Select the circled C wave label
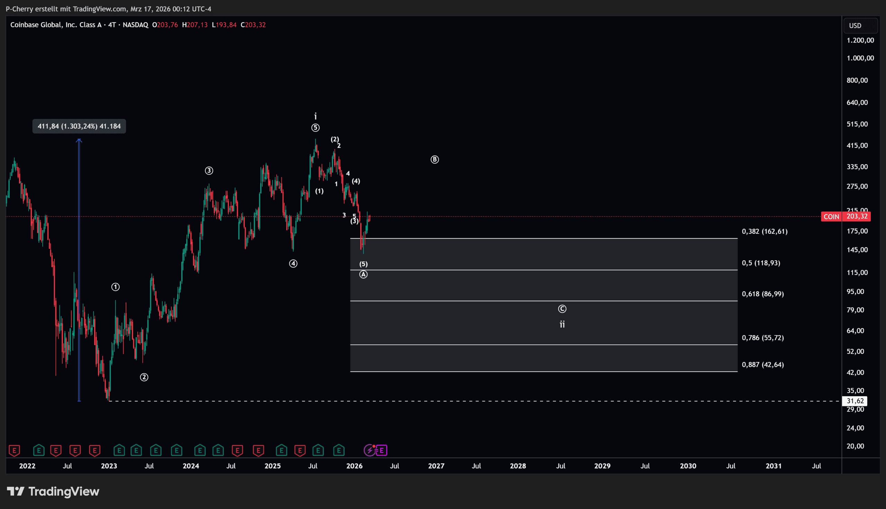Viewport: 886px width, 509px height. [562, 309]
